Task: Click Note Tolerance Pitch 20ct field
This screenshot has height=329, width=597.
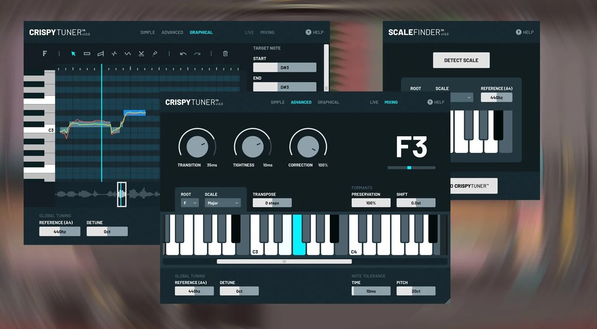Action: (416, 291)
